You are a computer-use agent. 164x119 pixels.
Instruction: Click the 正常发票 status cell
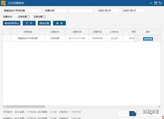[55, 38]
